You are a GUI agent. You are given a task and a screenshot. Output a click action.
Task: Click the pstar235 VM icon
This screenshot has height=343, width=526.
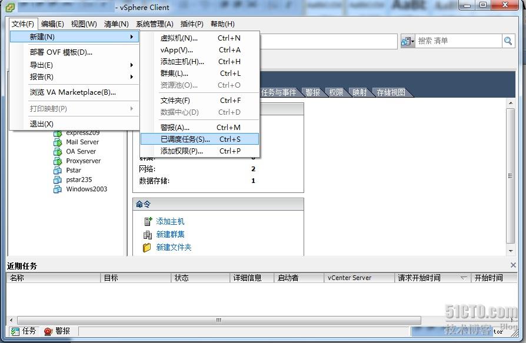(x=58, y=179)
